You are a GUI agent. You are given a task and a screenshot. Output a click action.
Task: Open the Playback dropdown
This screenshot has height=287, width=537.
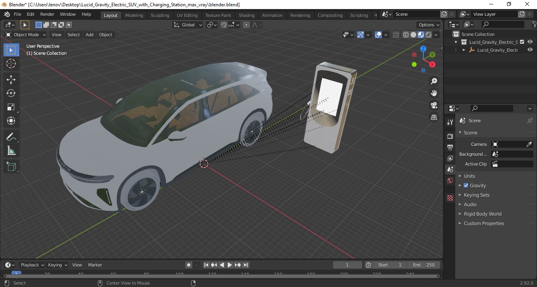tap(33, 265)
